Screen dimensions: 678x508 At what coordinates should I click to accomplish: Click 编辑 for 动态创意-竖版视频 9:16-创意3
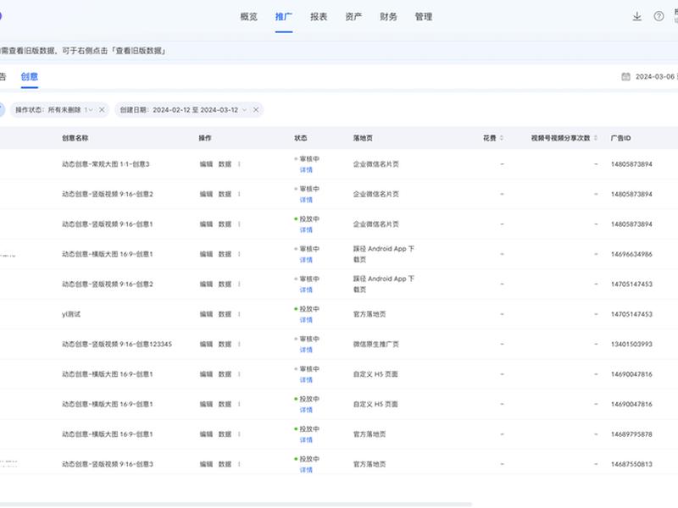pyautogui.click(x=206, y=464)
